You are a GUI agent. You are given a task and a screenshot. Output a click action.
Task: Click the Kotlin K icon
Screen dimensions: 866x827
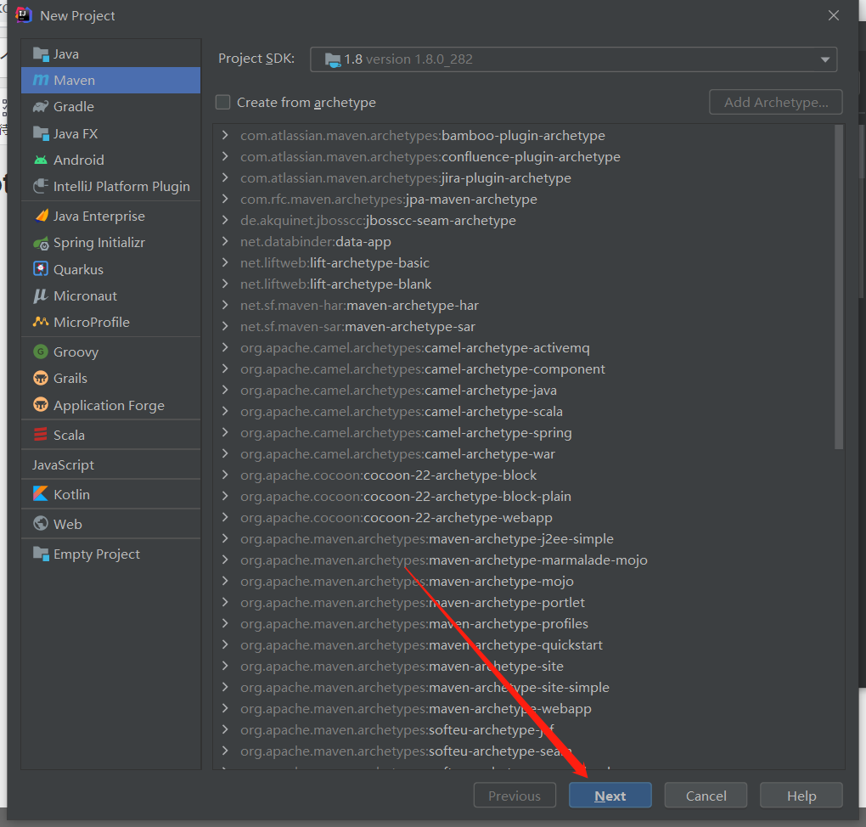40,494
